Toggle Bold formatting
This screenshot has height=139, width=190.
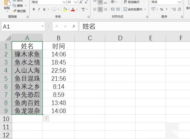(x=34, y=9)
